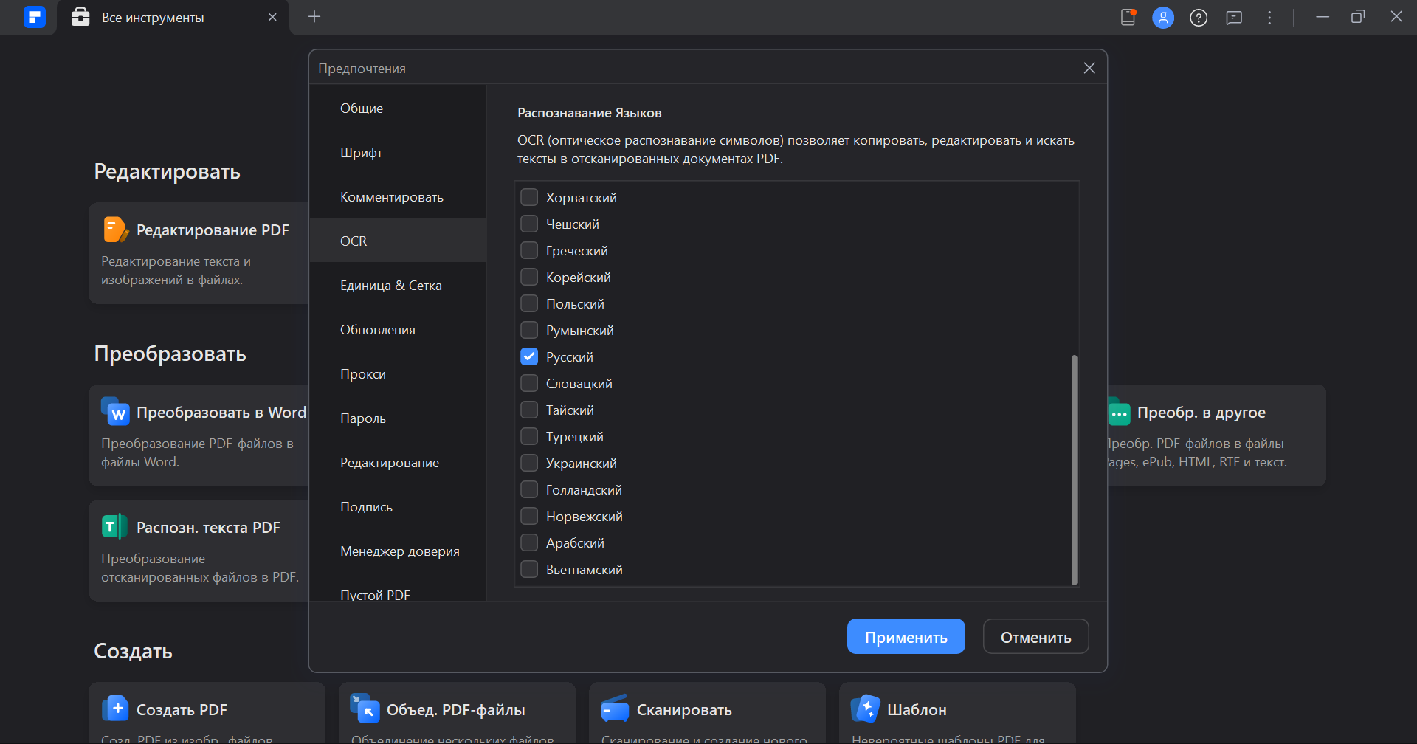Open the Шрифт preferences section
The image size is (1417, 744).
(x=398, y=153)
